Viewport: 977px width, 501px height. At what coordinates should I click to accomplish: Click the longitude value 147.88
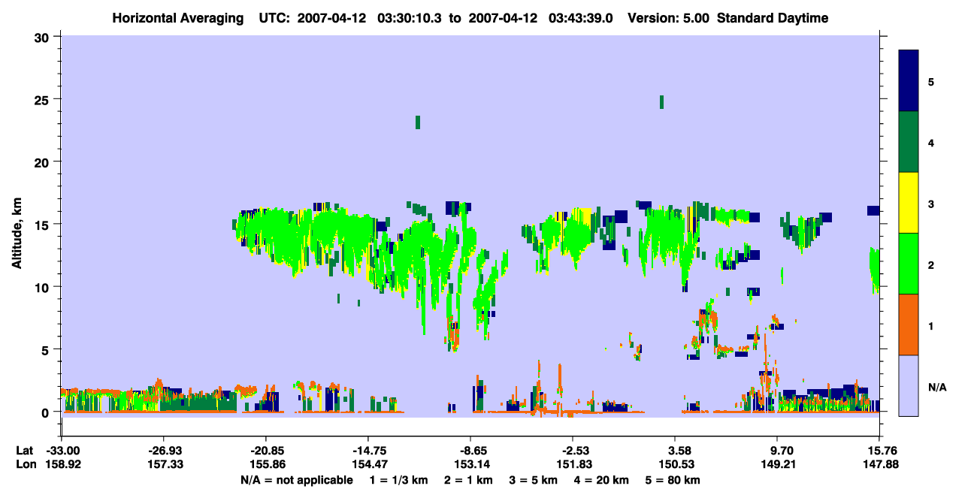coord(879,464)
